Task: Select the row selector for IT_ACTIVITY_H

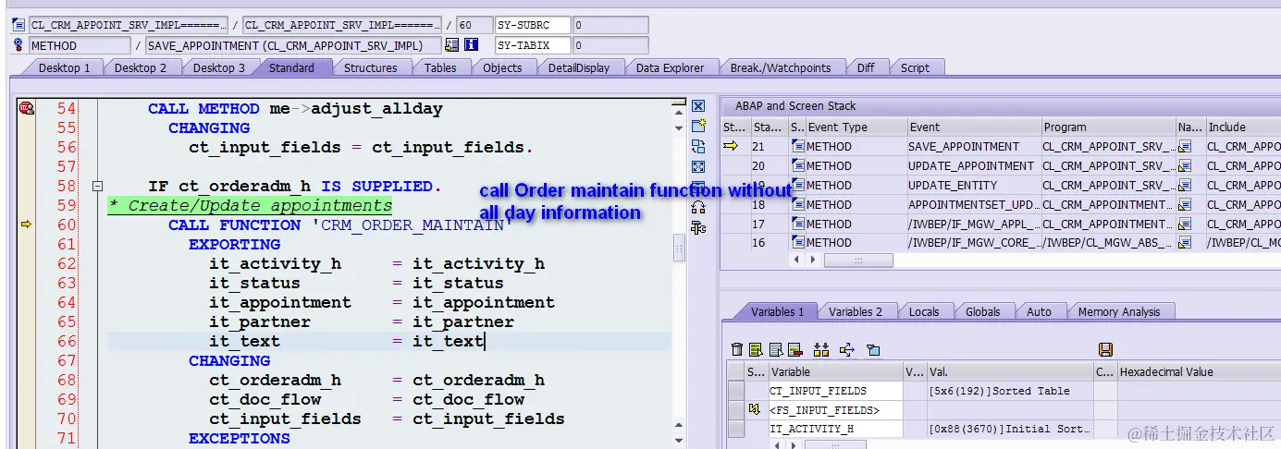Action: (x=736, y=429)
